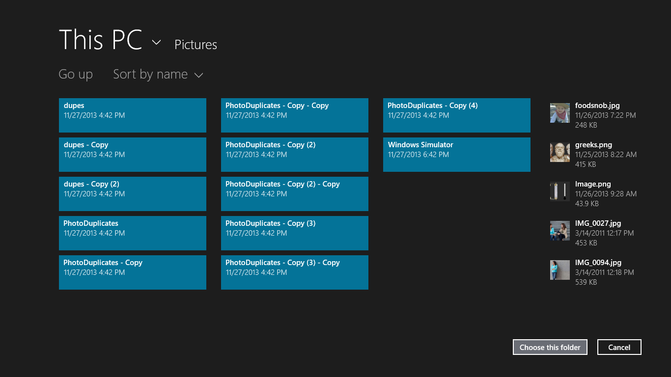Open the Sort by name dropdown

point(158,74)
